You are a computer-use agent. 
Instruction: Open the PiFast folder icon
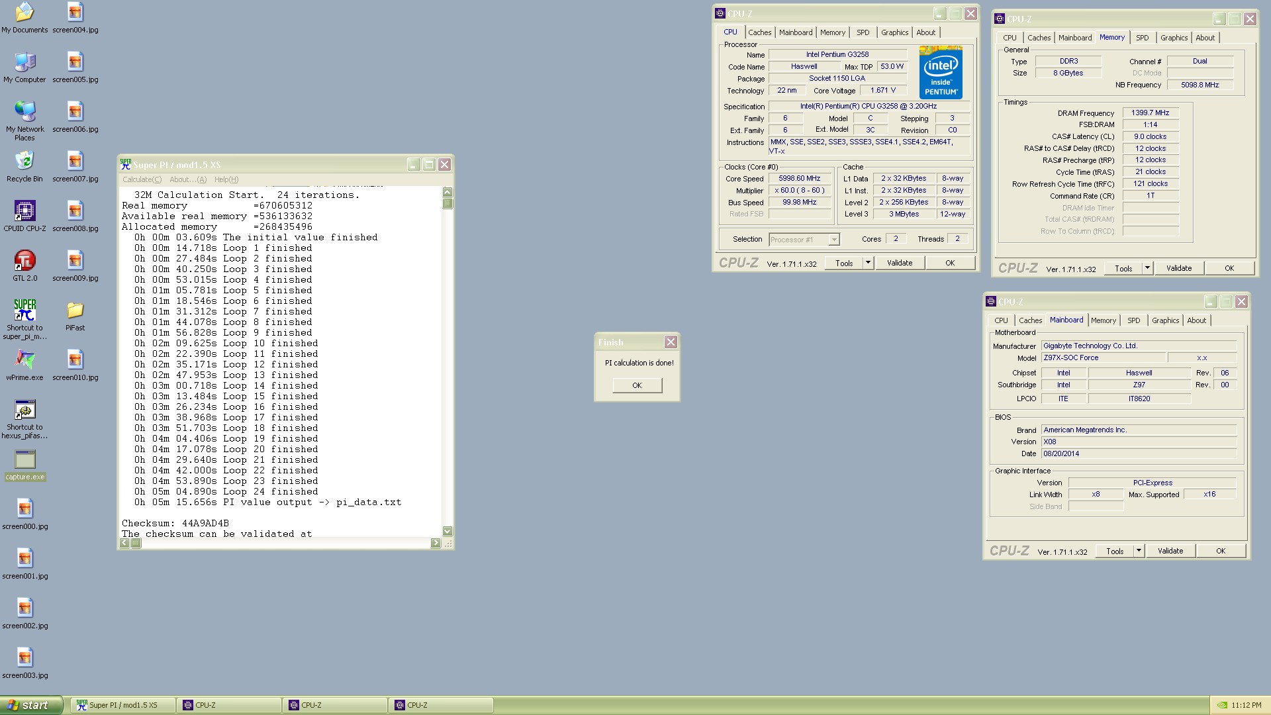pos(75,316)
